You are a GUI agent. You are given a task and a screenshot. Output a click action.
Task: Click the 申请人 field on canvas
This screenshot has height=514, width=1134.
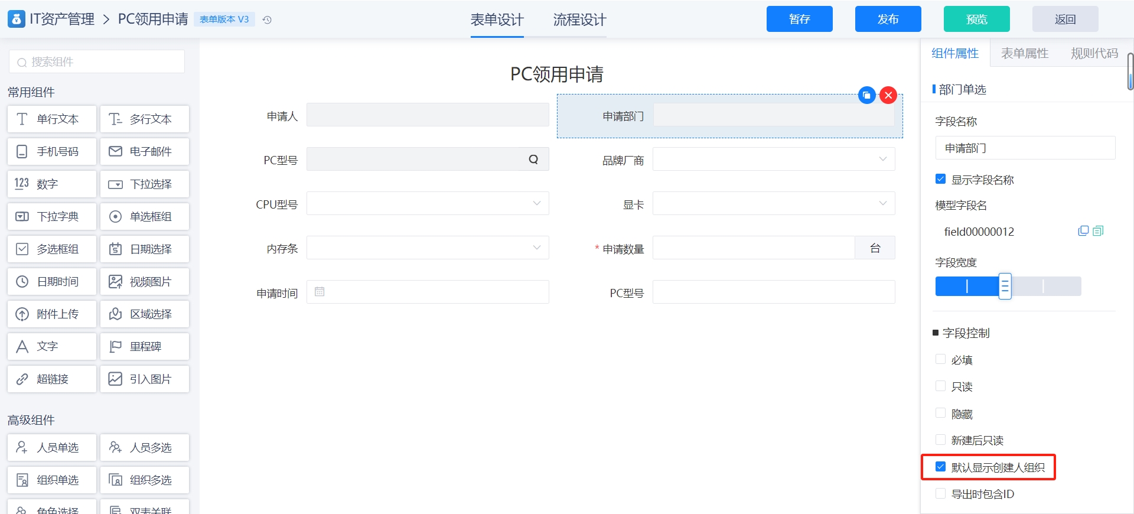click(428, 115)
